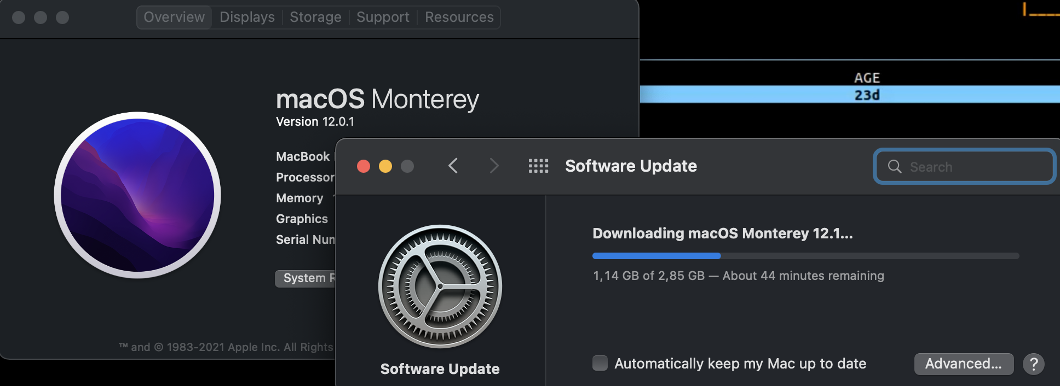Open the Storage tab
Image resolution: width=1060 pixels, height=386 pixels.
[315, 17]
